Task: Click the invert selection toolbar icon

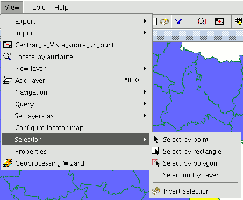Action: 165,22
